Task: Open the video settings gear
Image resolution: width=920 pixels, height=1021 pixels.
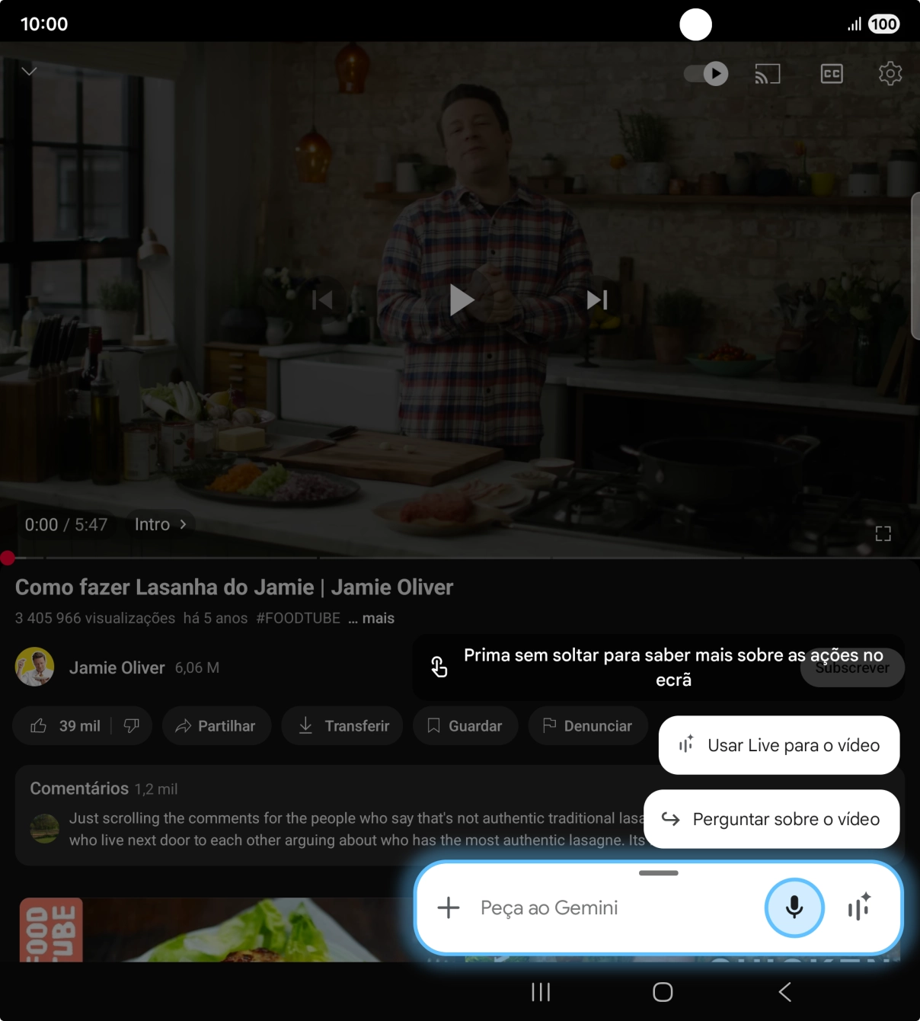Action: pos(890,73)
